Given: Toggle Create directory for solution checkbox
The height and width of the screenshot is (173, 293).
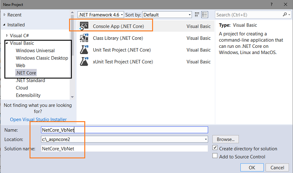Looking at the screenshot, I should pyautogui.click(x=215, y=148).
